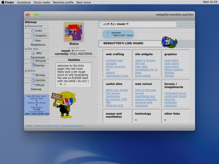This screenshot has width=219, height=164.
Task: Click the Apple logo in the menu bar
Action: pyautogui.click(x=3, y=2)
